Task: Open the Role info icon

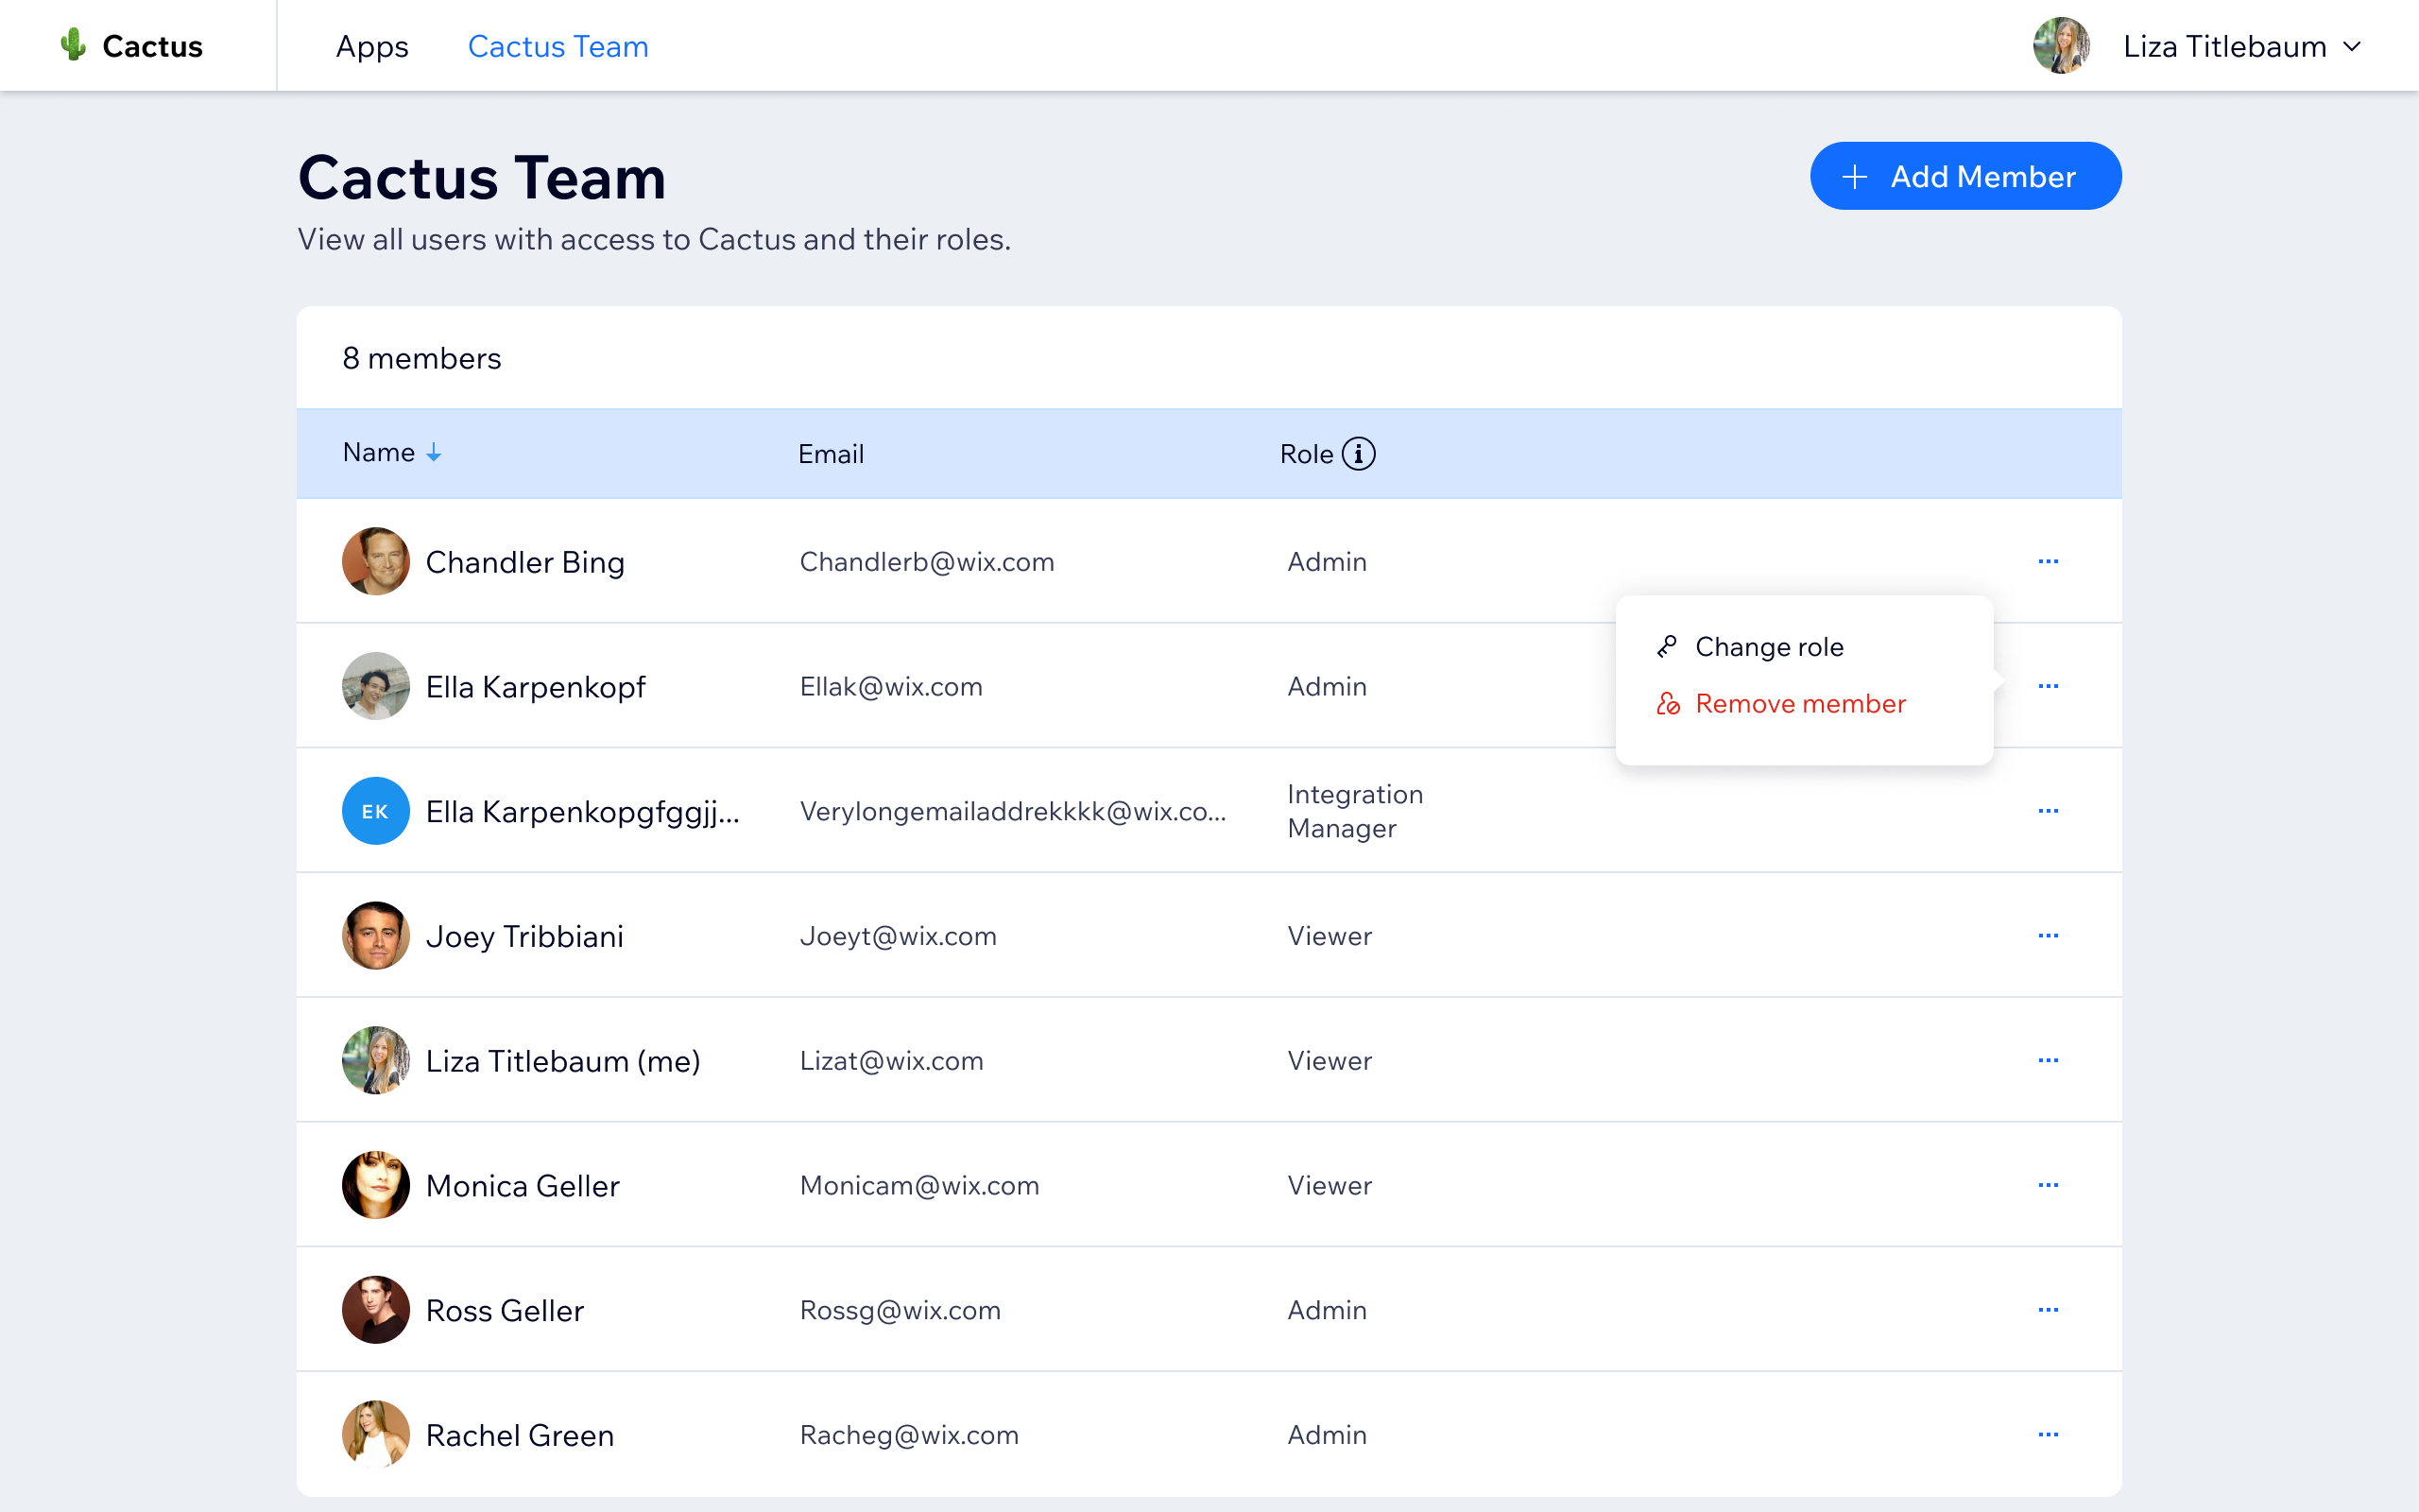Action: click(1359, 454)
